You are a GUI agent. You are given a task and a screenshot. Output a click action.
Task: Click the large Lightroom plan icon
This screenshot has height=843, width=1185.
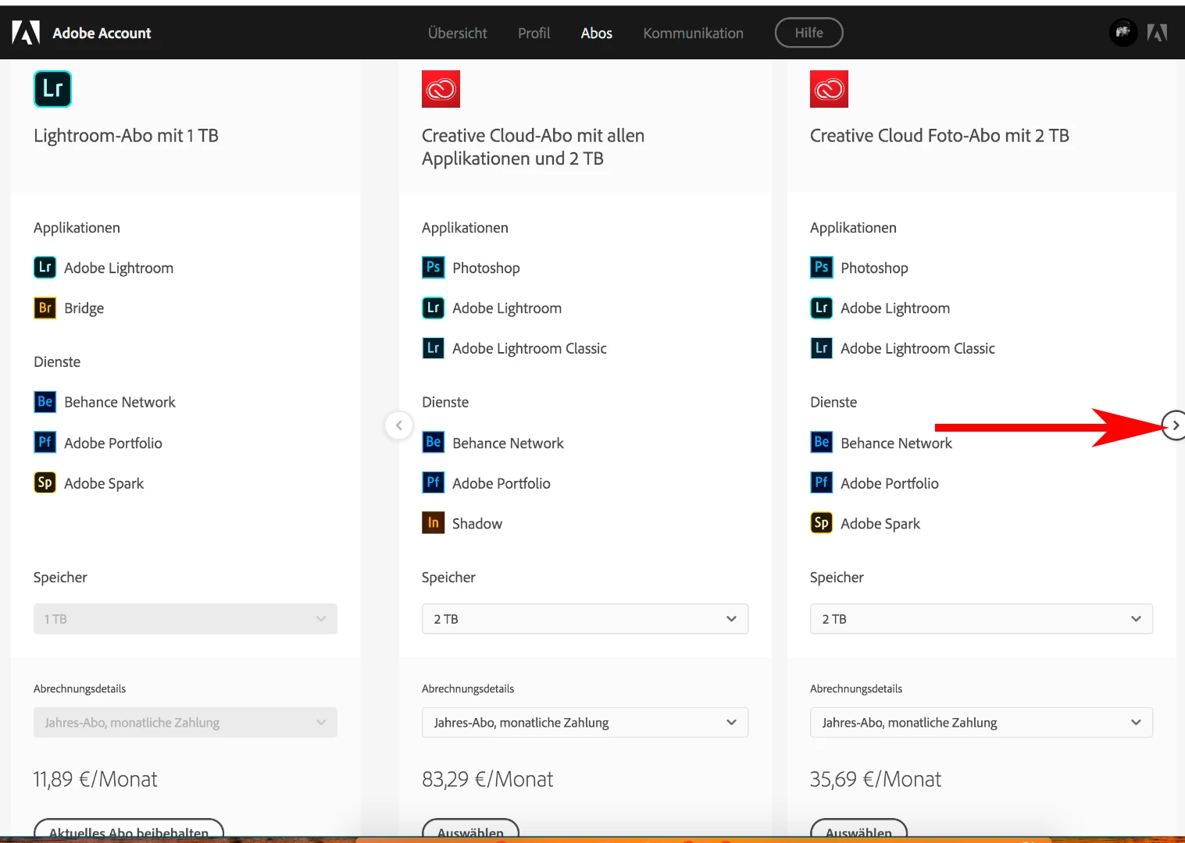point(52,89)
